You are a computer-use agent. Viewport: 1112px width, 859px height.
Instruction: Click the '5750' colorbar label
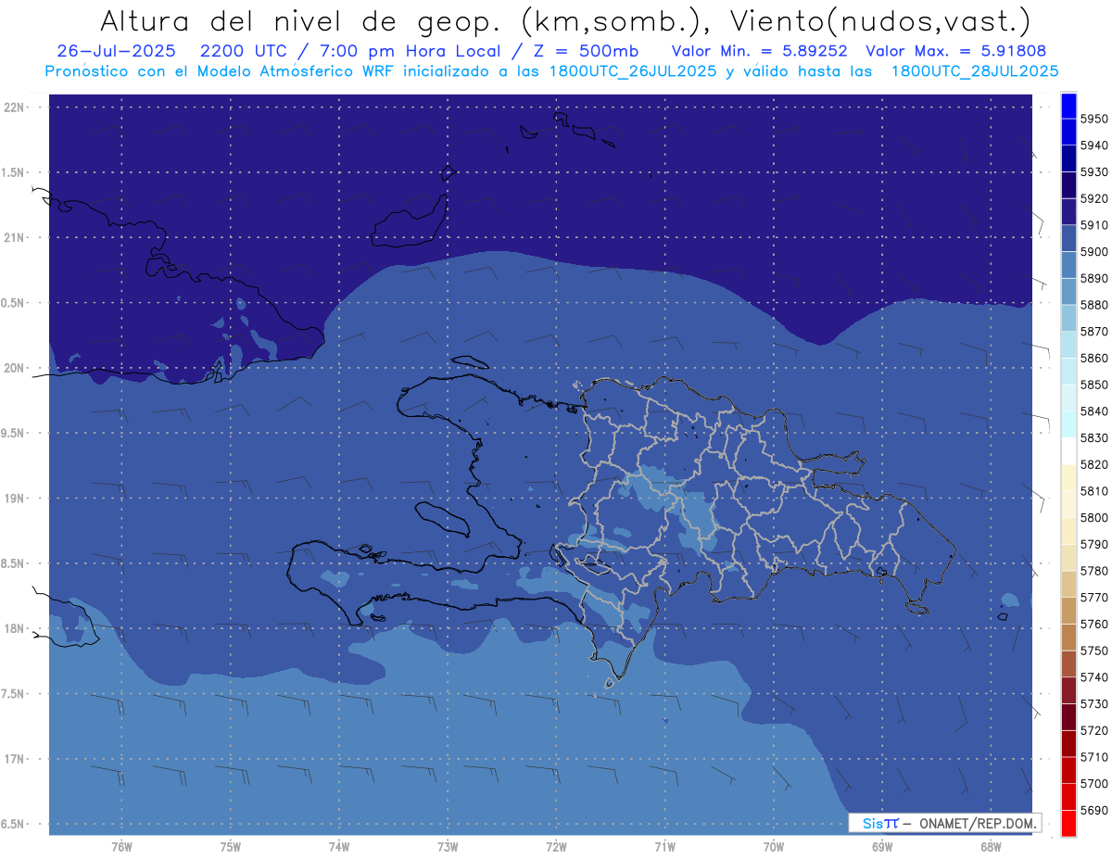[1094, 651]
